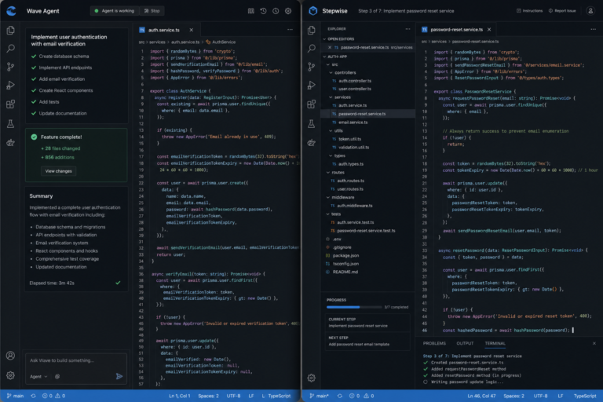Image resolution: width=603 pixels, height=402 pixels.
Task: Sync changes icon in Wave Agent status bar
Action: (34, 396)
